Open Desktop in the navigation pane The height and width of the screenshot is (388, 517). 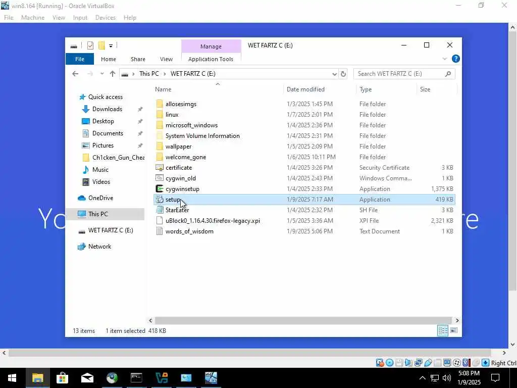[x=103, y=121]
